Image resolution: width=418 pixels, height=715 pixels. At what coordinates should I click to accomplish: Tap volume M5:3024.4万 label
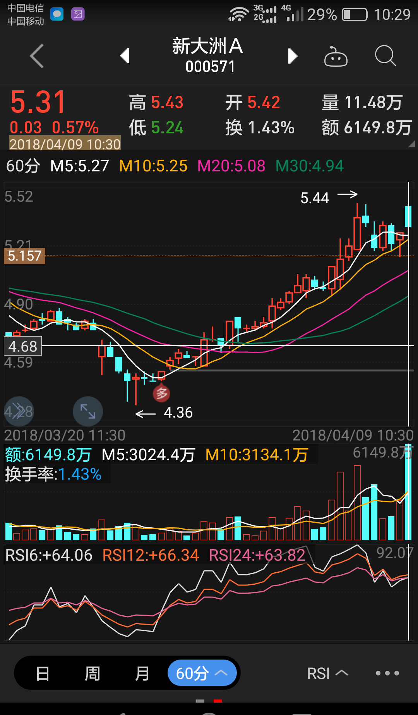coord(148,454)
